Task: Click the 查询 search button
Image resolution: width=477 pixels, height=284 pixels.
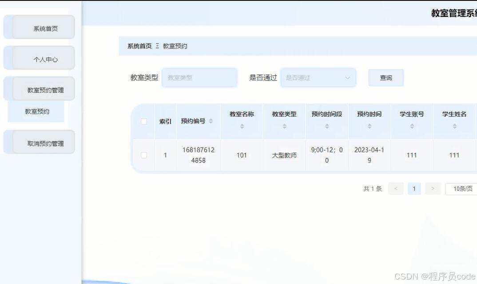Action: pyautogui.click(x=386, y=77)
